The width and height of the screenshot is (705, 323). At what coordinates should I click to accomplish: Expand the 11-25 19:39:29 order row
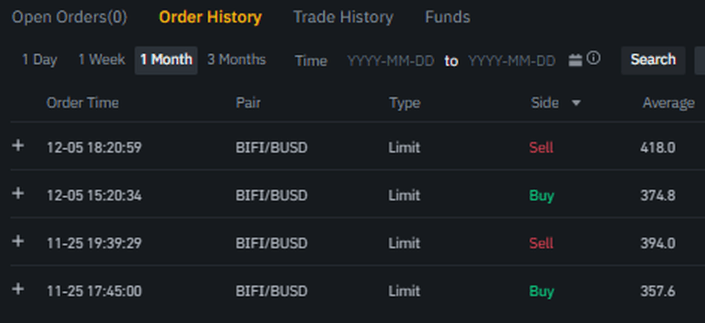pos(19,241)
